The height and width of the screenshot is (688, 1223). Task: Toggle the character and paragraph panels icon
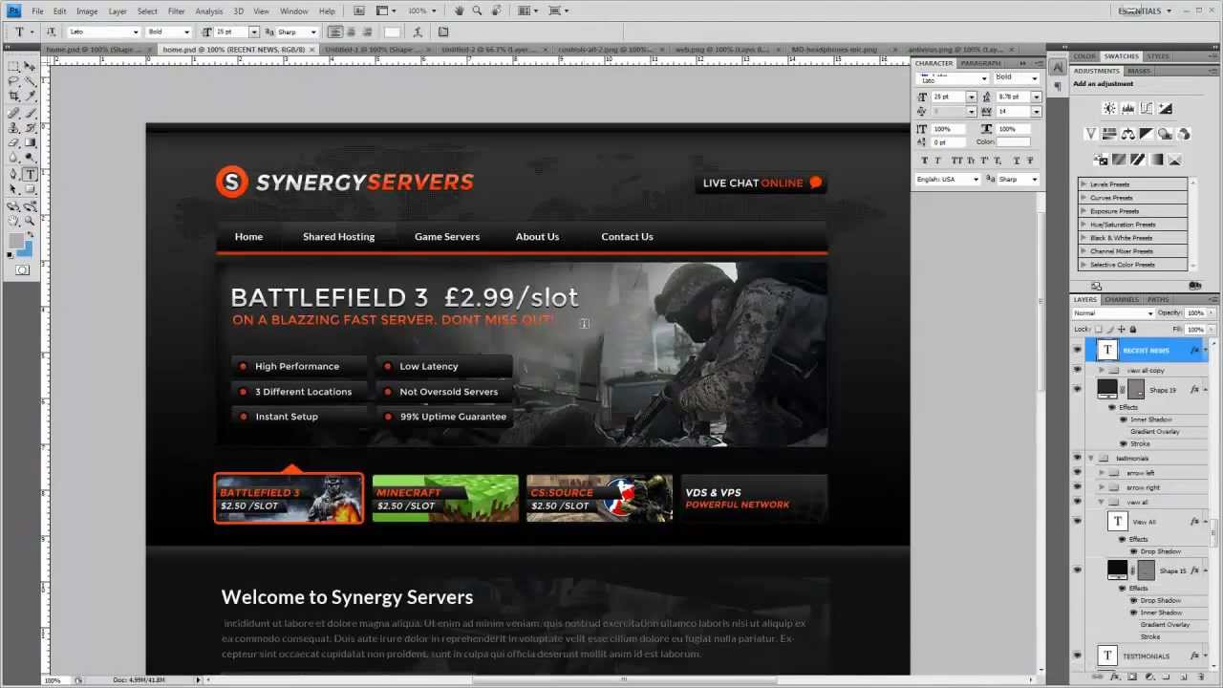coord(443,32)
